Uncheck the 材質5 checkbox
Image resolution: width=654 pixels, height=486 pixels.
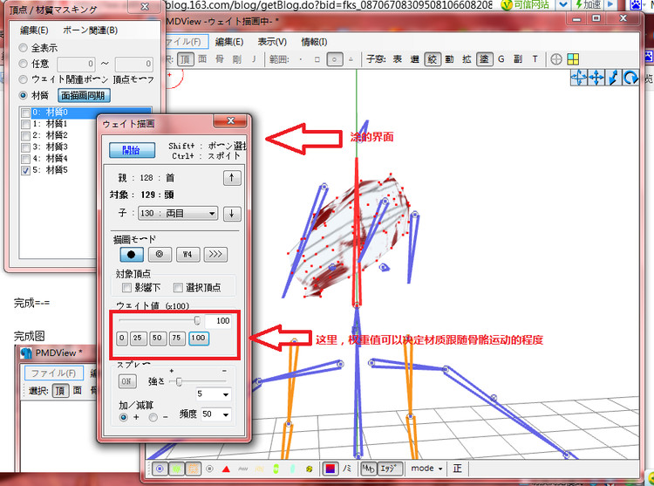25,170
